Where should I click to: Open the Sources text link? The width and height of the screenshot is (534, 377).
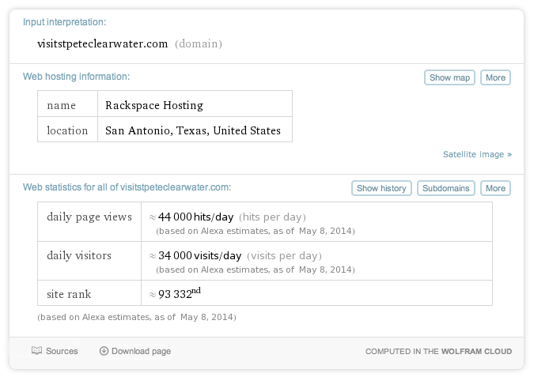[x=62, y=351]
